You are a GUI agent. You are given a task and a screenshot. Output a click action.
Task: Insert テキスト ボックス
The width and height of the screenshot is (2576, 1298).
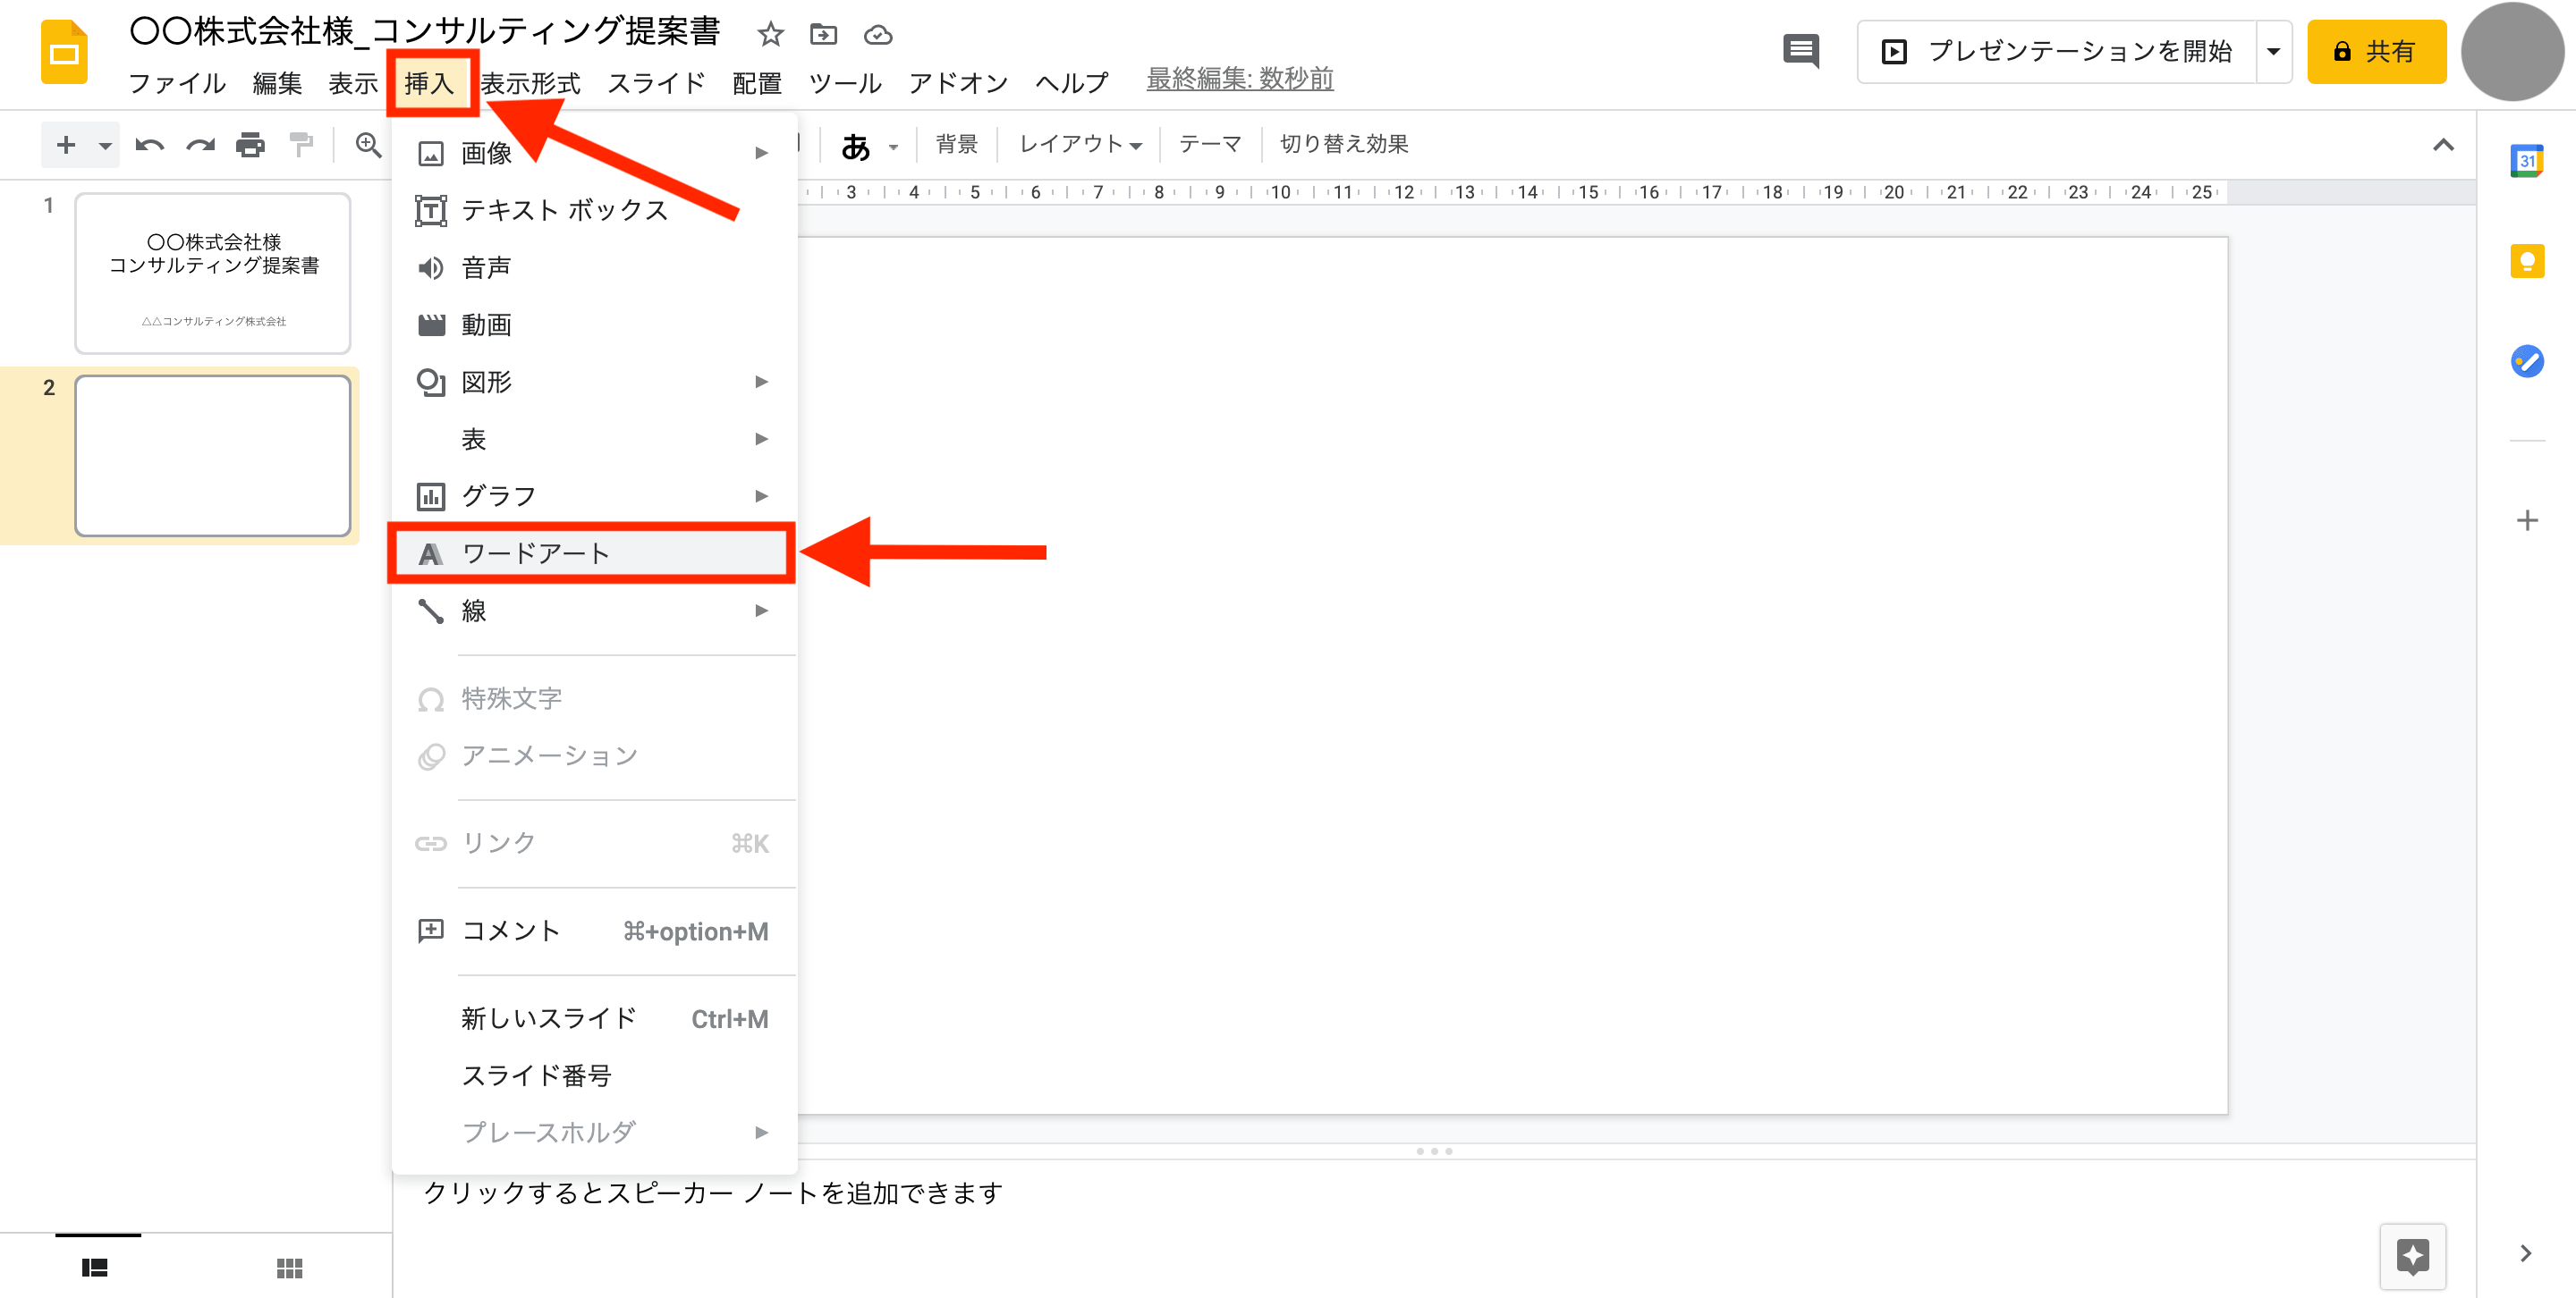click(x=594, y=210)
